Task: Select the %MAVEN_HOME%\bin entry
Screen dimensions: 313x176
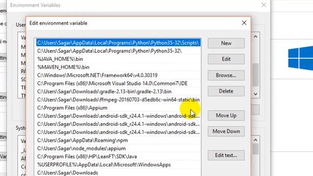Action: point(118,67)
